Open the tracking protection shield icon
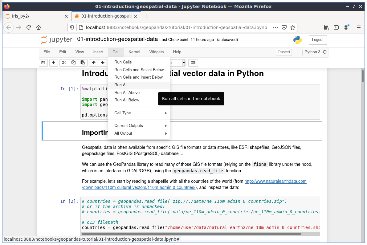The width and height of the screenshot is (367, 245). (x=72, y=28)
